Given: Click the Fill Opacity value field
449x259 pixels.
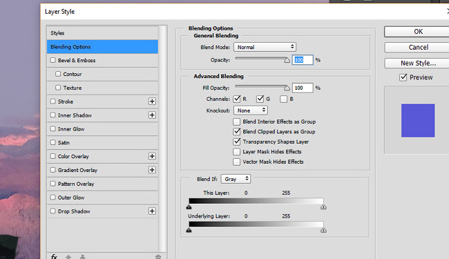Looking at the screenshot, I should click(303, 88).
